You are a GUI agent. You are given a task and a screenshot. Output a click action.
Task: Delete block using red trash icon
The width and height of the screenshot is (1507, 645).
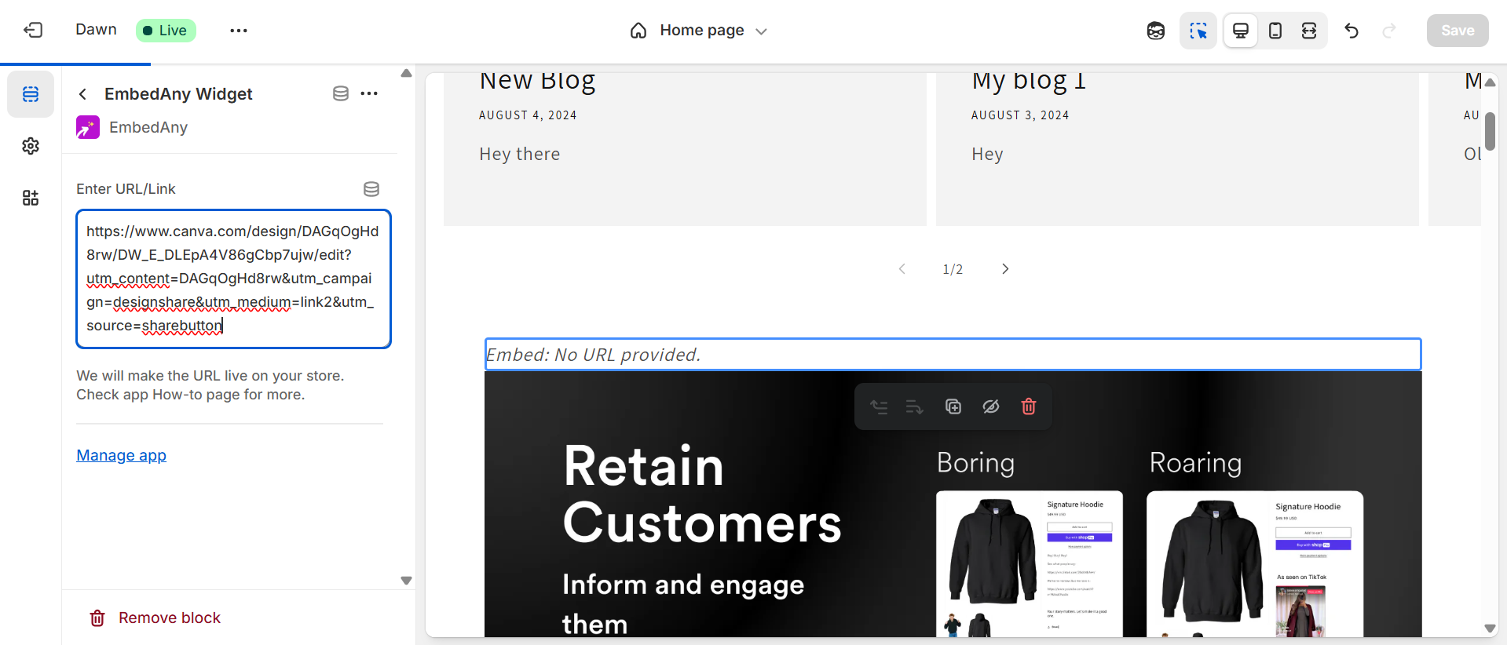pyautogui.click(x=1028, y=406)
